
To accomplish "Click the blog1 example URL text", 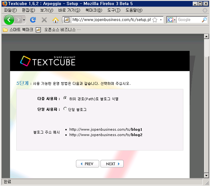I will coord(106,129).
